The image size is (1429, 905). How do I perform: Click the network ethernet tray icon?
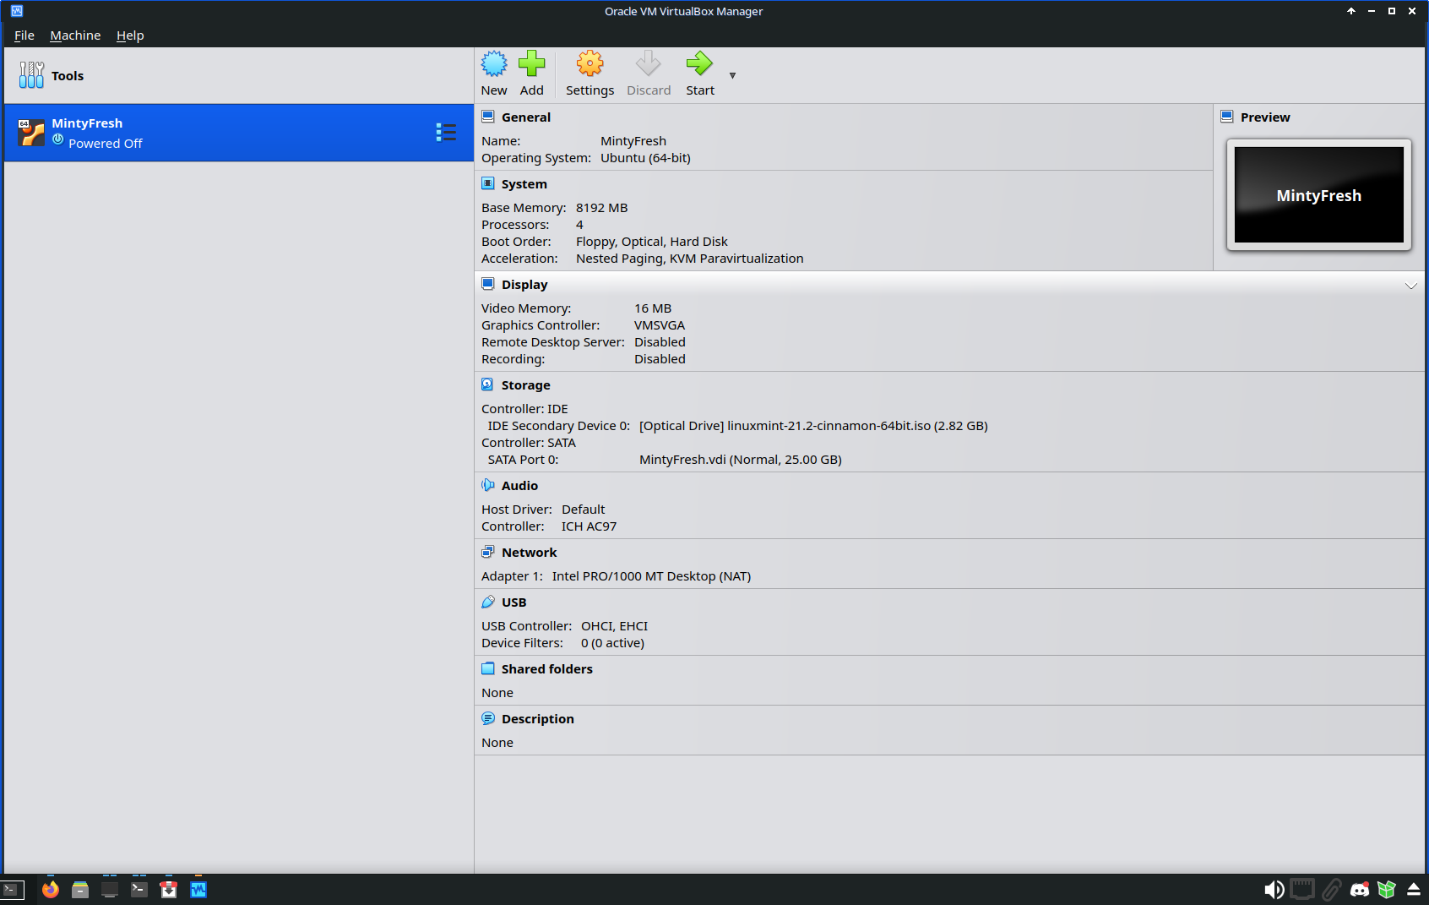pyautogui.click(x=1302, y=889)
